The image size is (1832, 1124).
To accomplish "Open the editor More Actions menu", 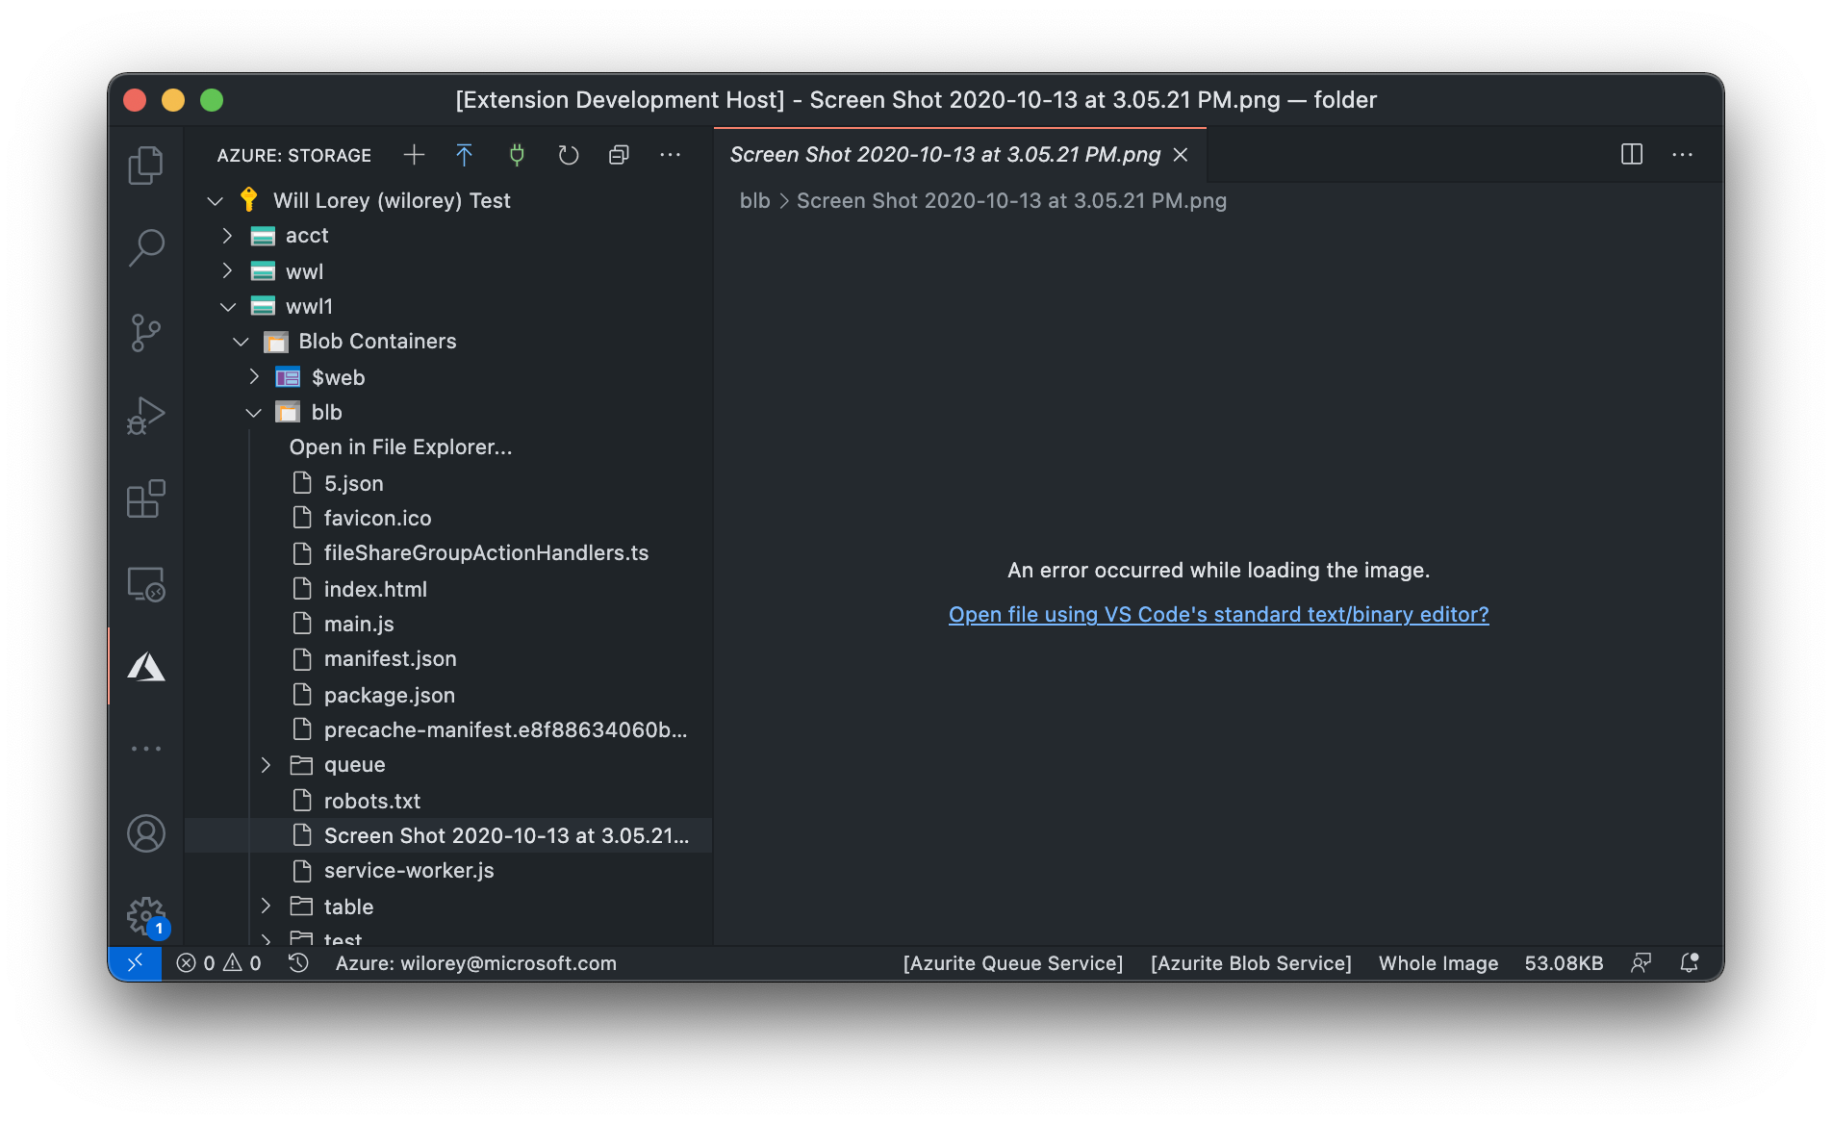I will pos(1682,154).
